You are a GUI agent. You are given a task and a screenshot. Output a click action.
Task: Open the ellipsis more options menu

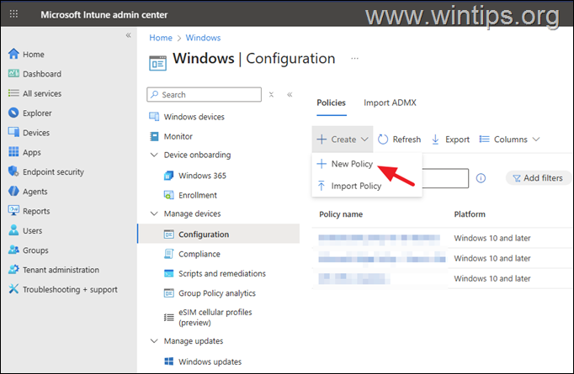tap(354, 59)
